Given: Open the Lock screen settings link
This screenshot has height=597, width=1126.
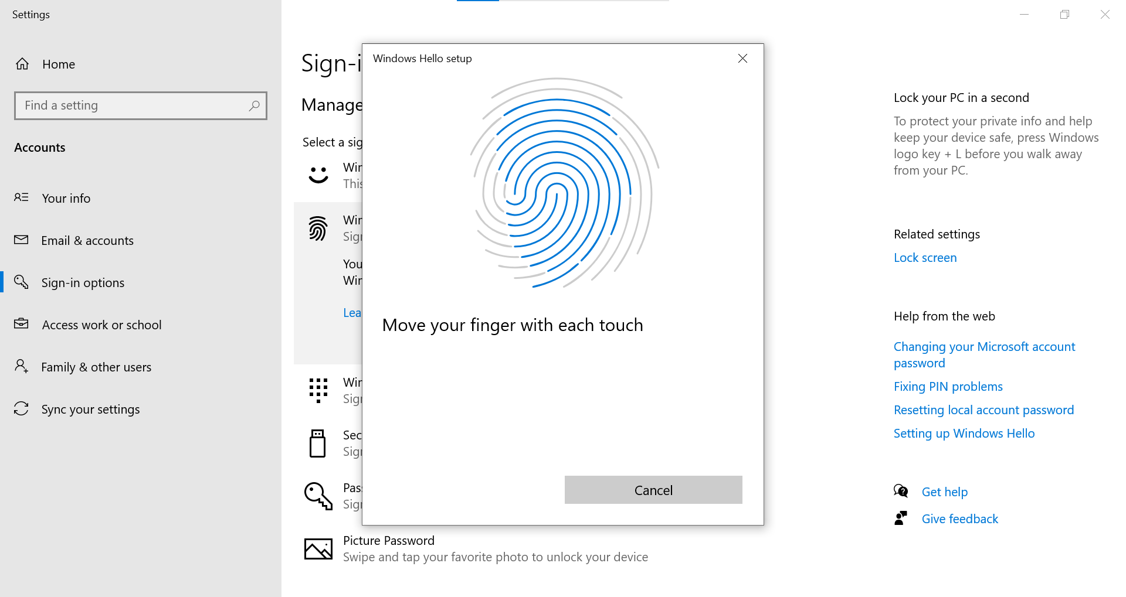Looking at the screenshot, I should point(925,258).
